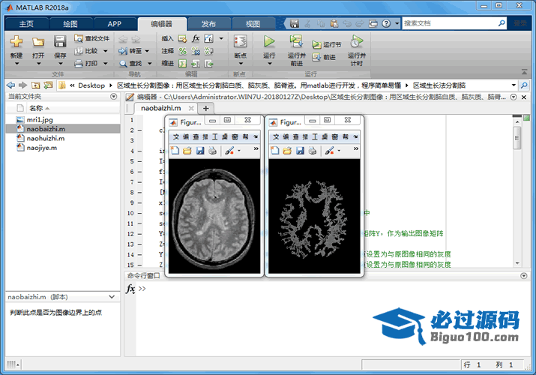Click the up-one-folder icon in address bar
The image size is (536, 375).
(x=35, y=85)
